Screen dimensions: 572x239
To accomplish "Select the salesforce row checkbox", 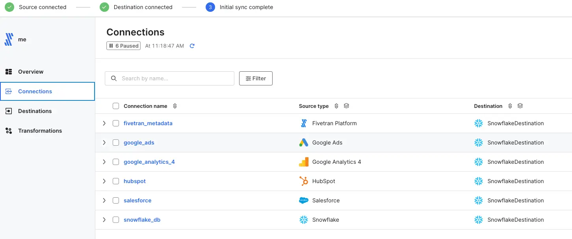I will tap(116, 200).
